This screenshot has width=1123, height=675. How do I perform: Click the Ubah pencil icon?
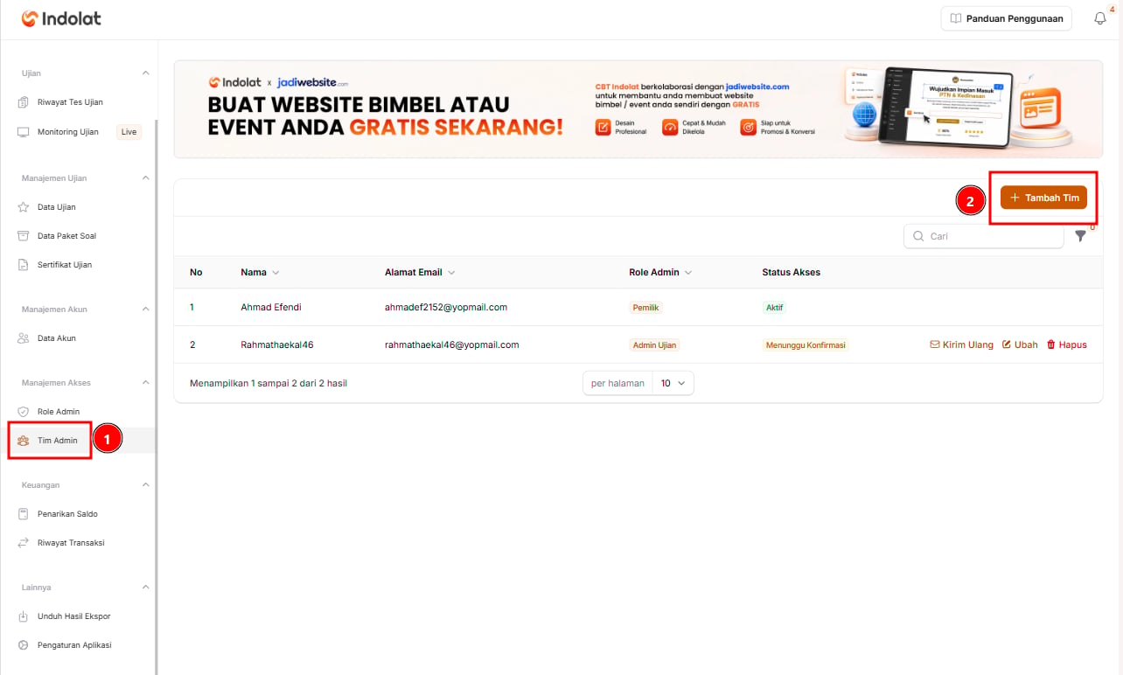click(1007, 344)
